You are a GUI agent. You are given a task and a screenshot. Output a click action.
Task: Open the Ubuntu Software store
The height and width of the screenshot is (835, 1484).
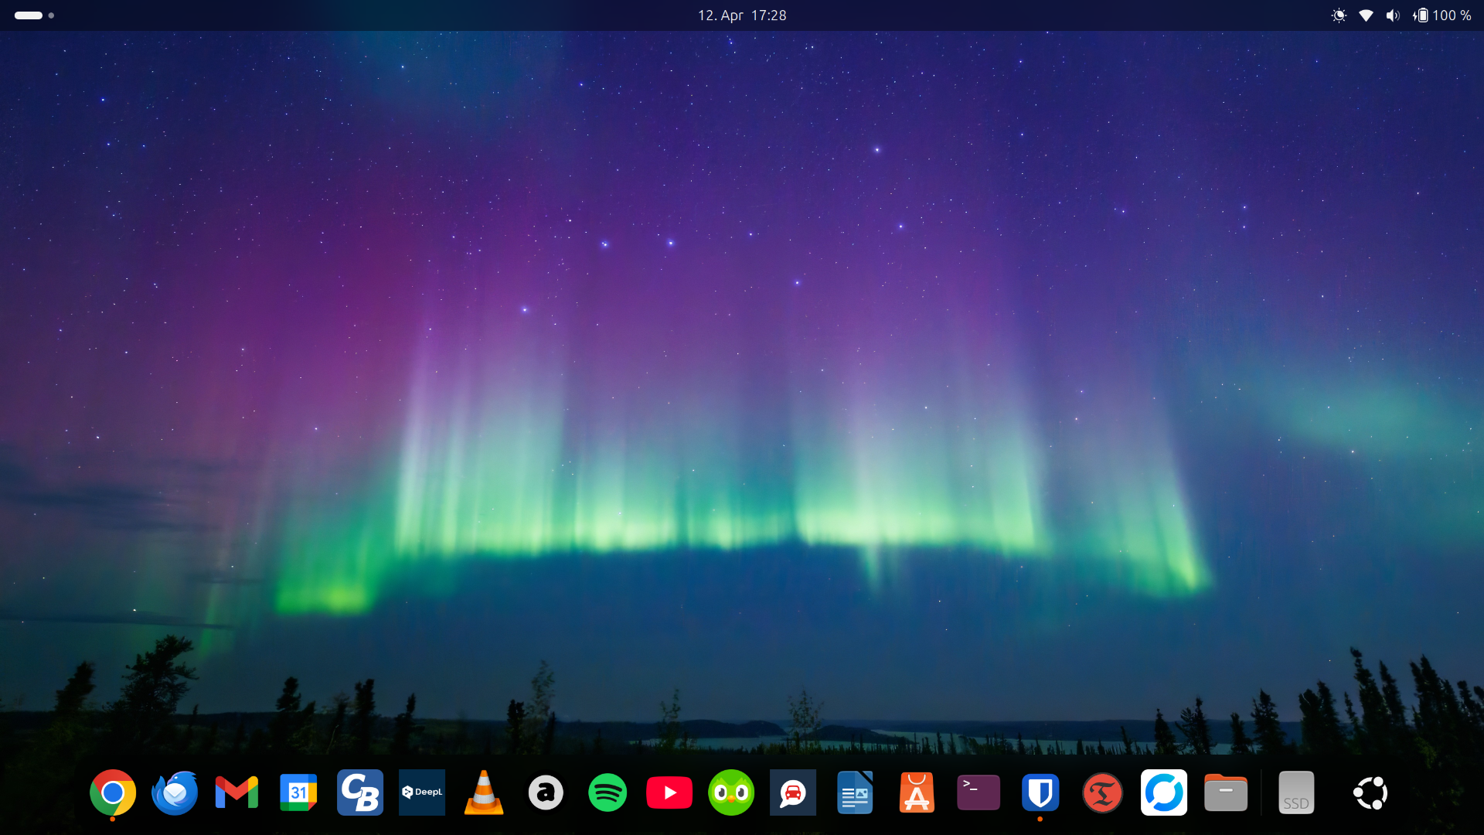(x=917, y=792)
